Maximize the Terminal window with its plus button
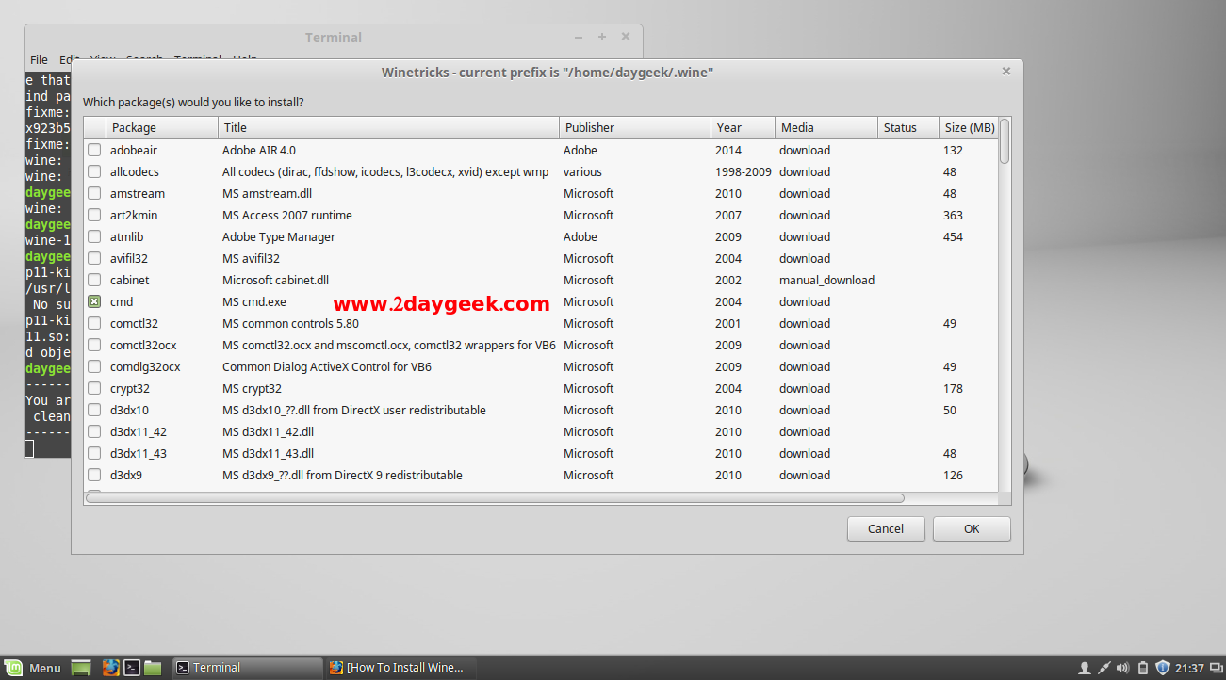This screenshot has width=1226, height=680. click(x=602, y=37)
